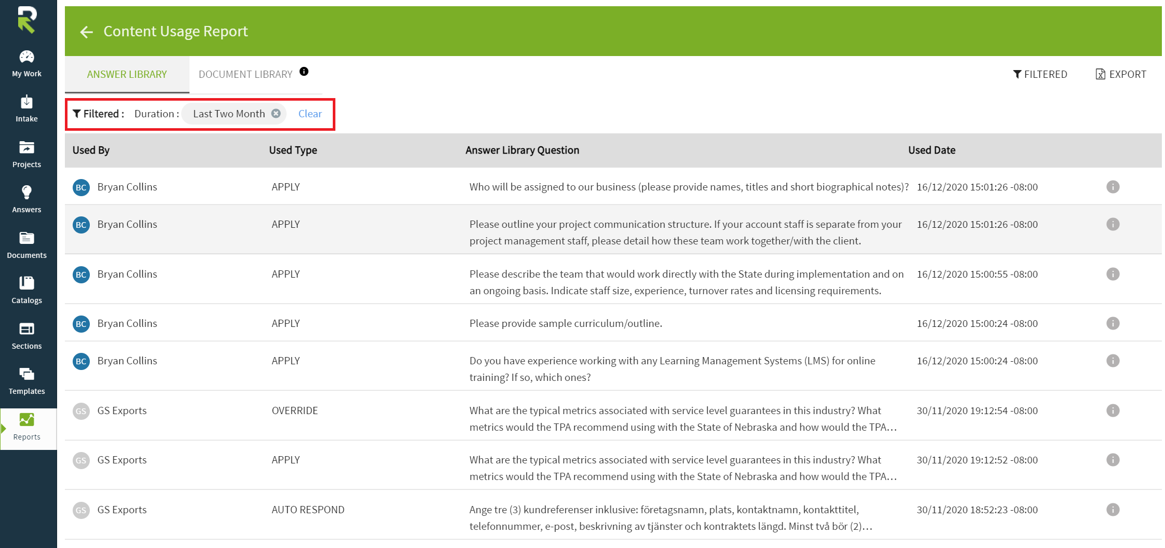
Task: Click the RFPIO logo icon
Action: click(27, 20)
